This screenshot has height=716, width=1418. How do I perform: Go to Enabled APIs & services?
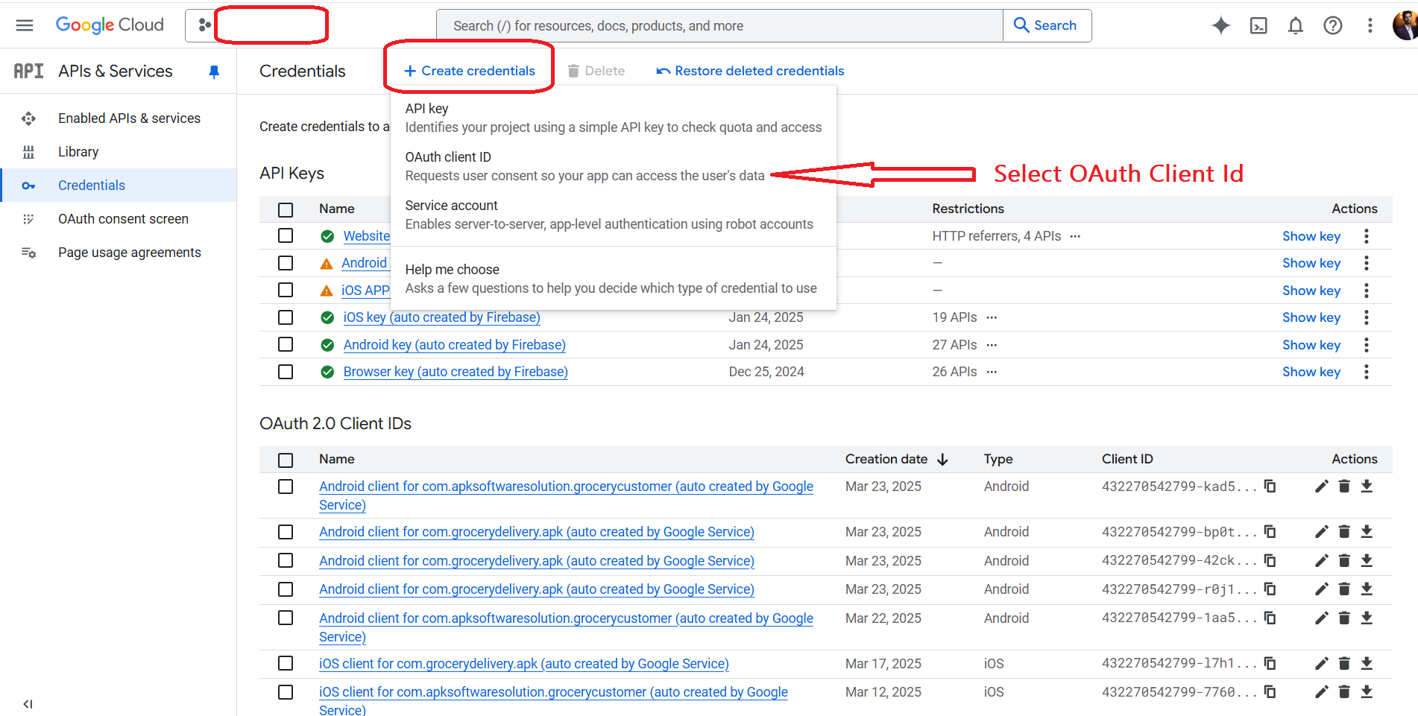click(x=129, y=118)
